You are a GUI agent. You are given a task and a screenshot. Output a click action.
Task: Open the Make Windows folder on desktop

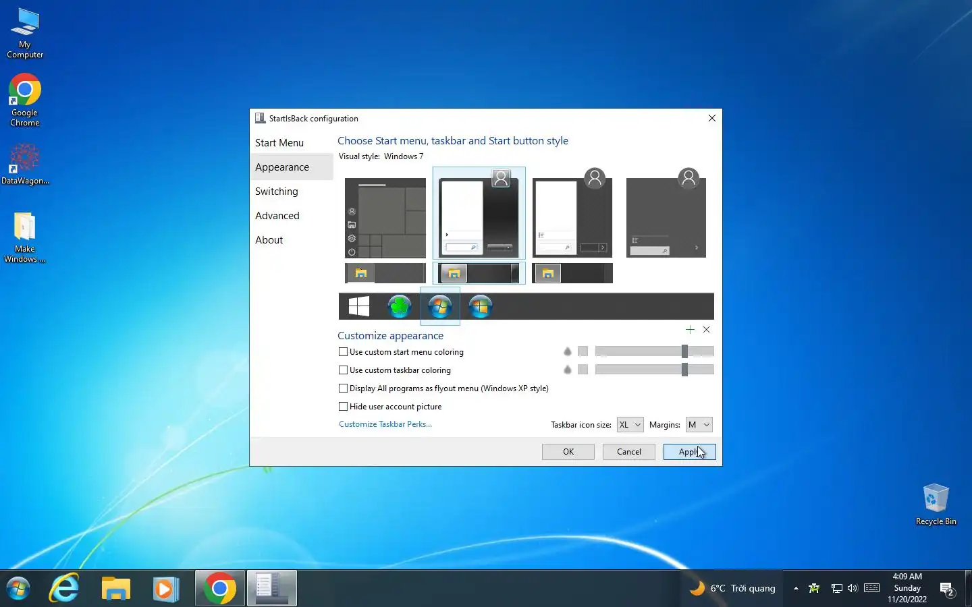[25, 237]
